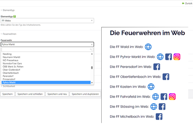
Task: Click the FF Perersdorf Facebook icon
Action: (x=157, y=67)
